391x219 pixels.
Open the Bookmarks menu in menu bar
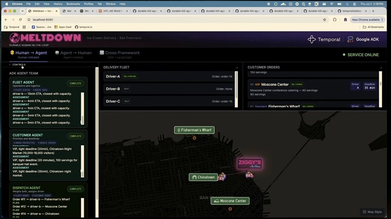(73, 4)
